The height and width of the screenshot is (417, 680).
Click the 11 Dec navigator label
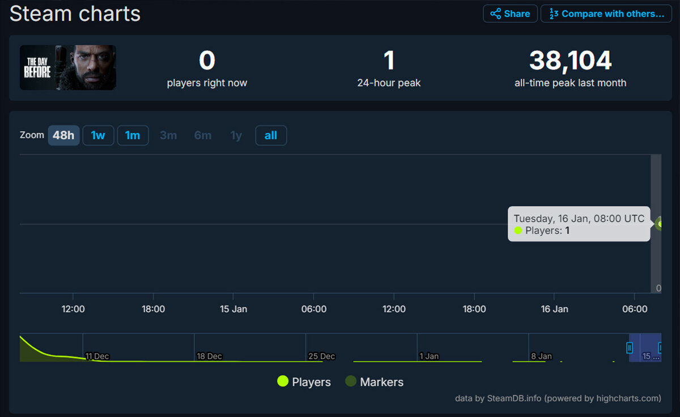point(97,356)
